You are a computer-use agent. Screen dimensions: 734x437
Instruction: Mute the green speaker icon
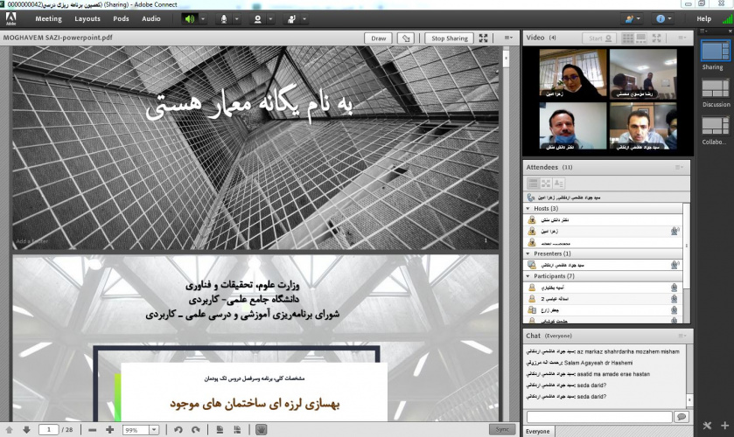[x=189, y=18]
